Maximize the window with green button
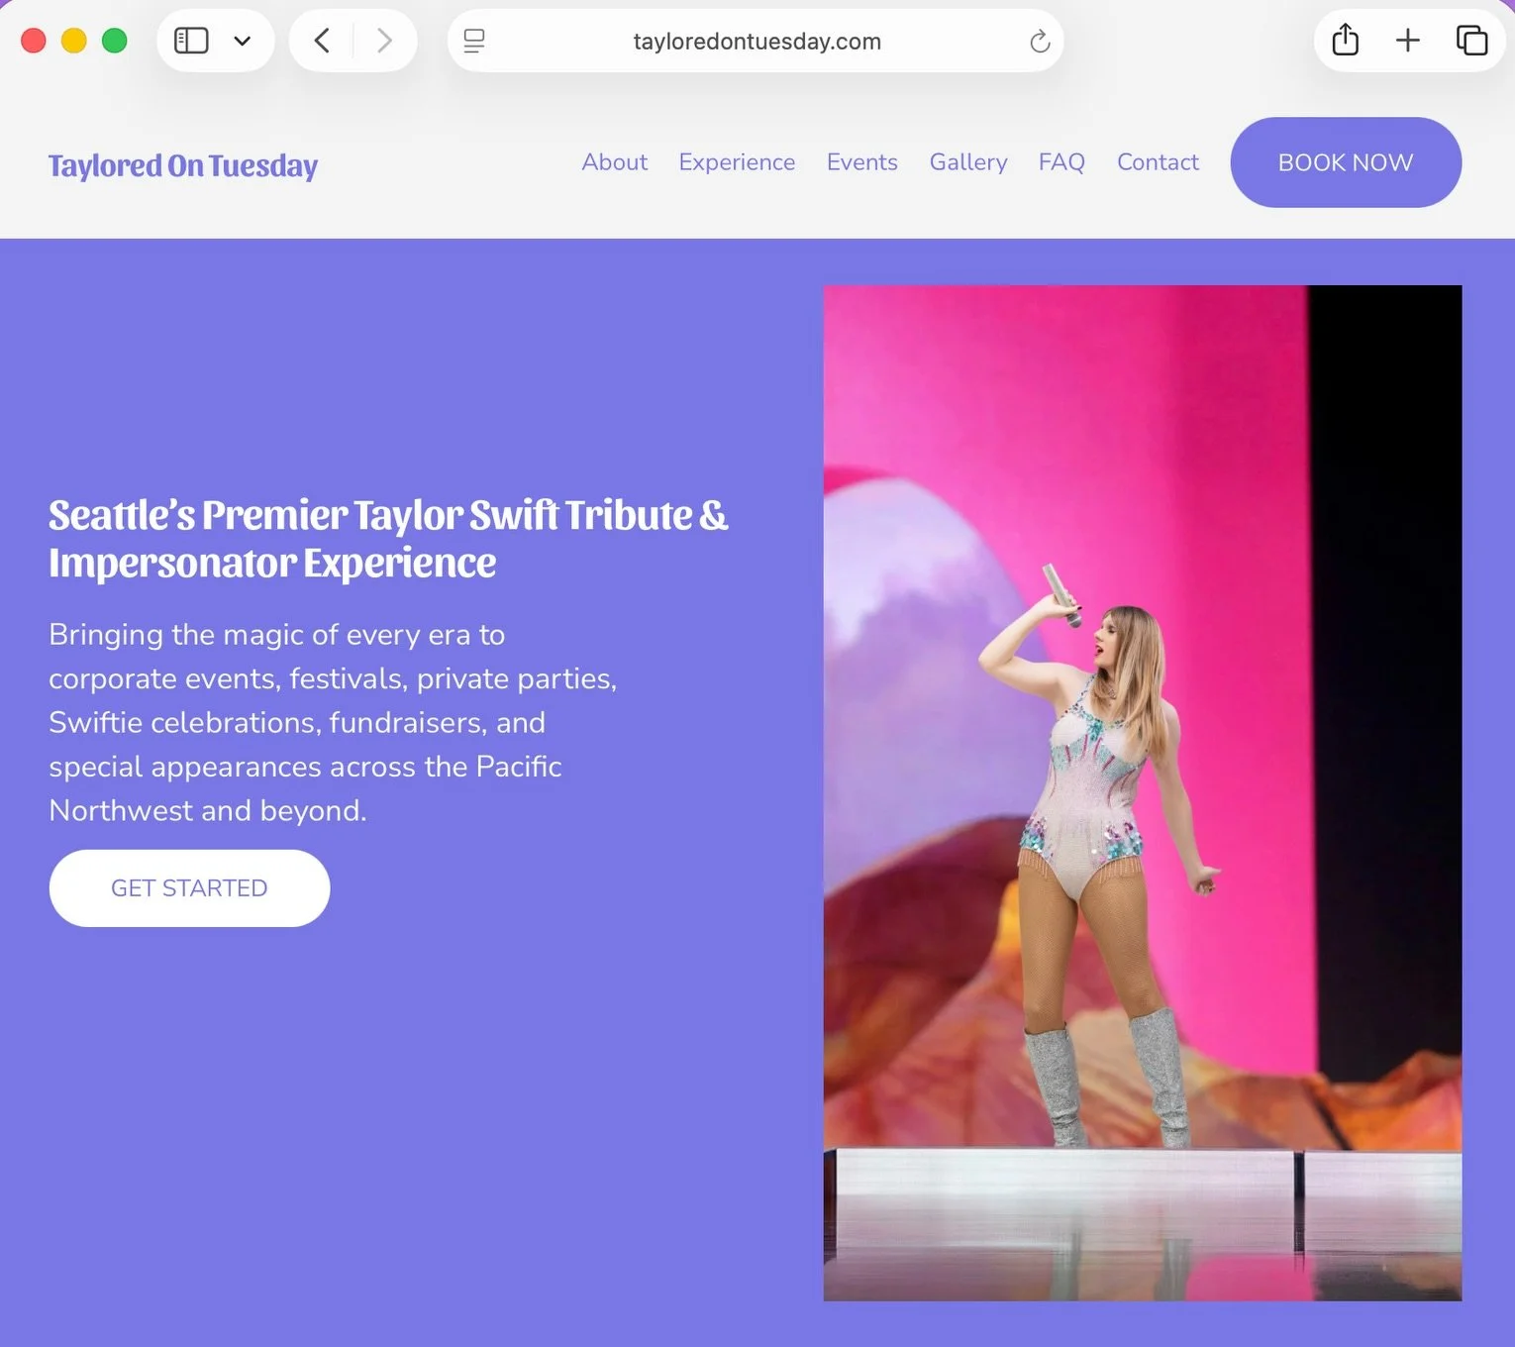 pos(115,41)
